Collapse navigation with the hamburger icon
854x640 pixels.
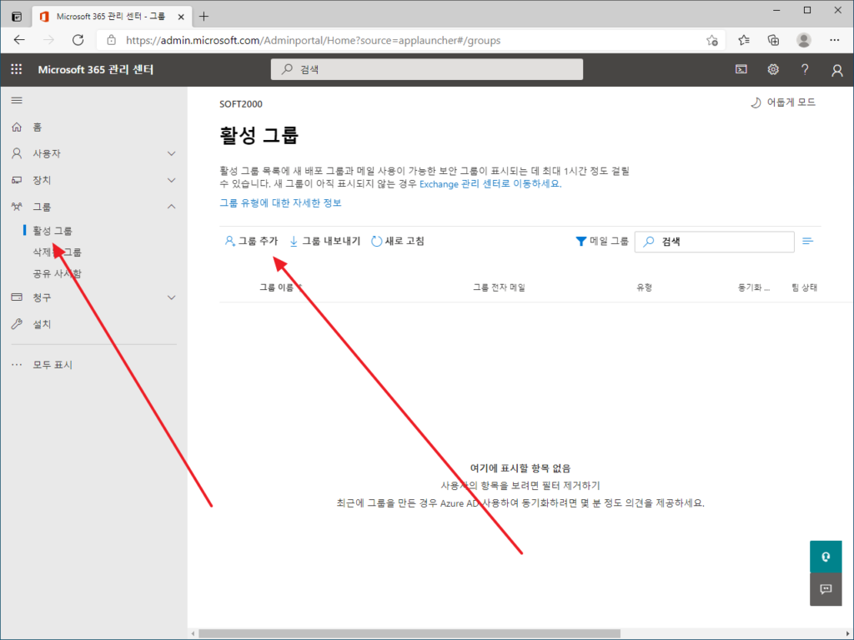point(17,100)
